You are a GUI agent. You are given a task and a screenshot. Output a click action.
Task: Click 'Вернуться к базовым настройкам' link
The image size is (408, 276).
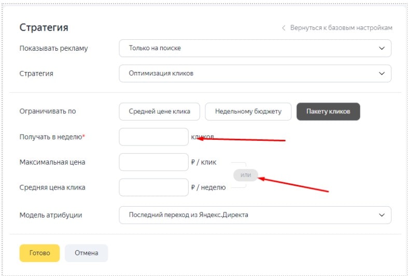tap(341, 28)
